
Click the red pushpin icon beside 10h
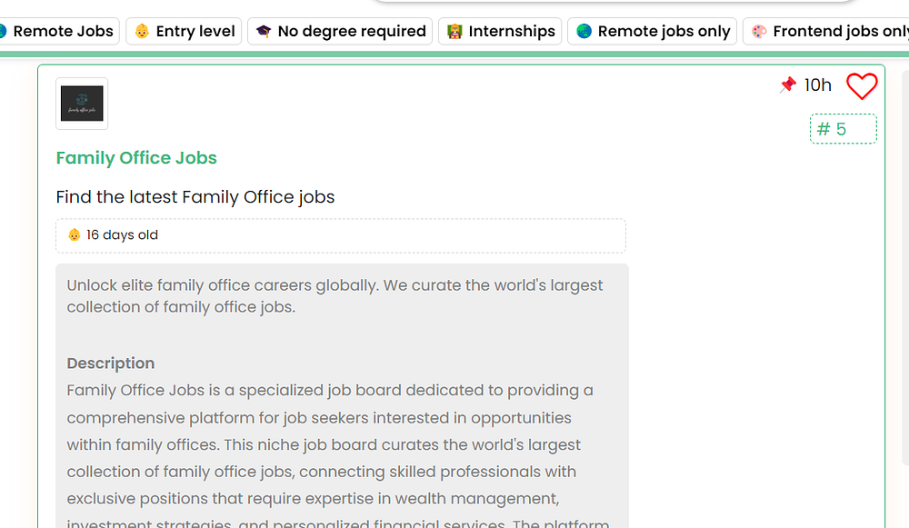click(x=787, y=85)
